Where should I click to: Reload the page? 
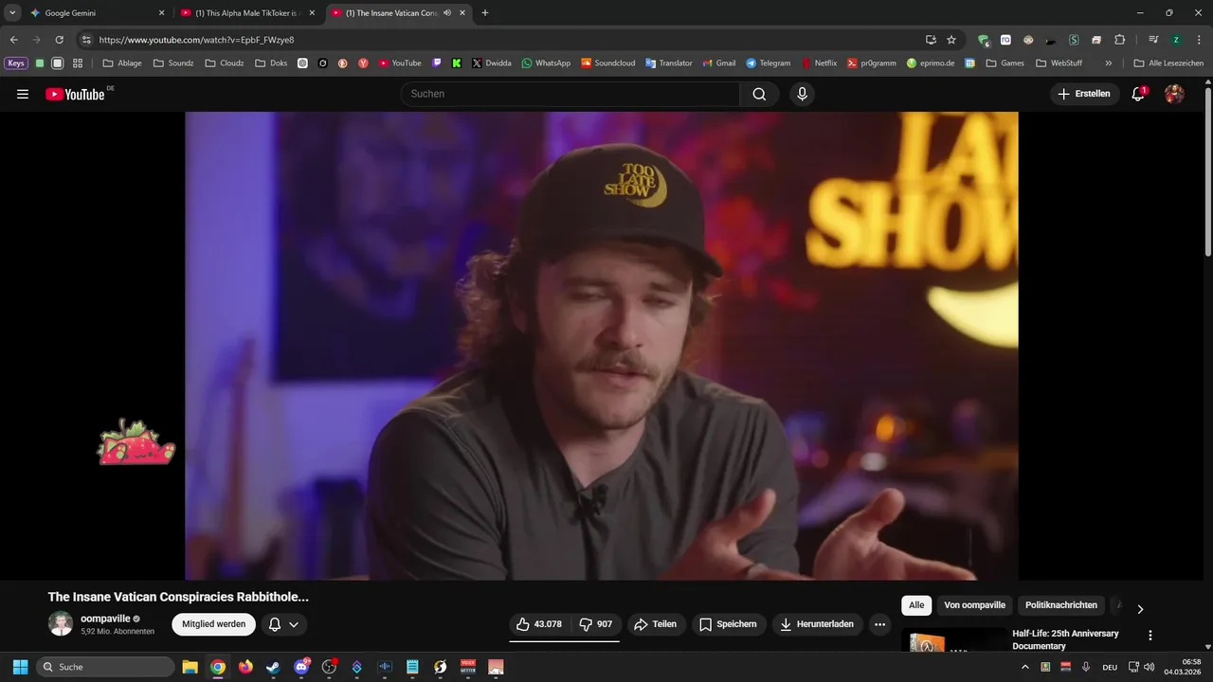59,40
